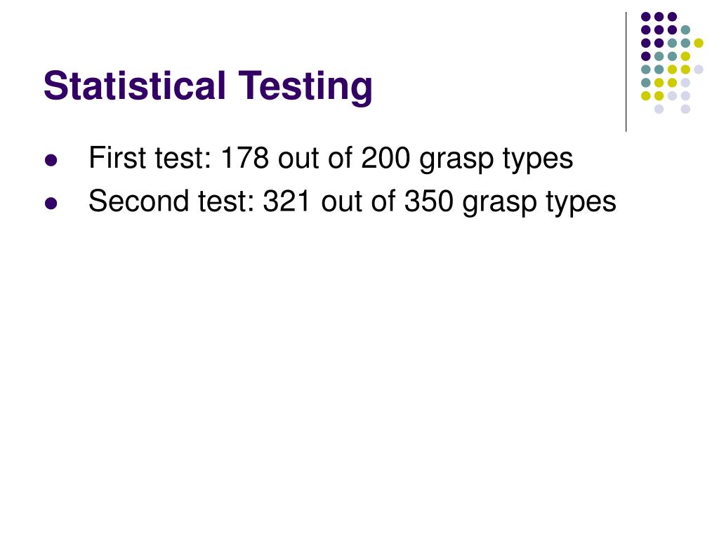Click the thin vertical divider beside the dots
719x539 pixels.
pos(626,72)
